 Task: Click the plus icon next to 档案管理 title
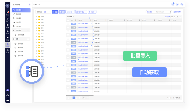click(x=30, y=5)
